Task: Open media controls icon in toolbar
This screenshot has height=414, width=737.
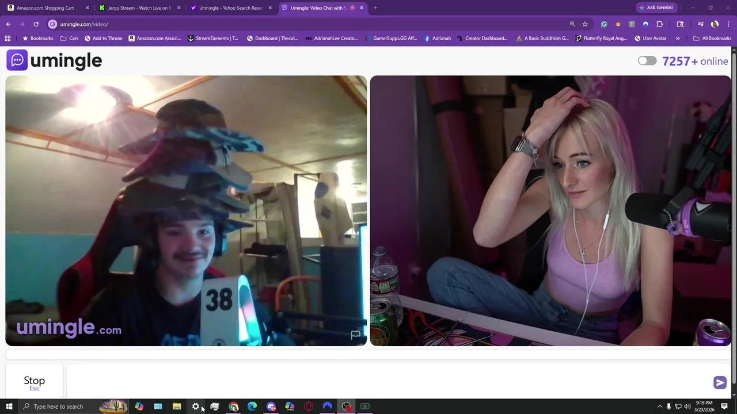Action: click(701, 24)
